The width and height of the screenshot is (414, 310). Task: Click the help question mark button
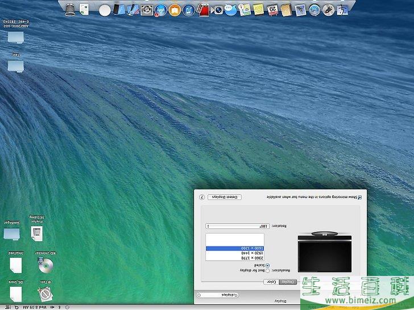click(202, 197)
